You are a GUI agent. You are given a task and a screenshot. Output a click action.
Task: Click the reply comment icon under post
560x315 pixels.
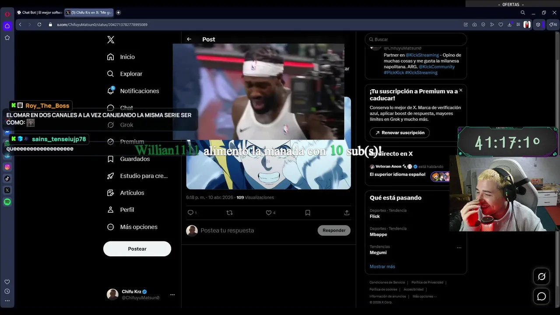coord(190,213)
